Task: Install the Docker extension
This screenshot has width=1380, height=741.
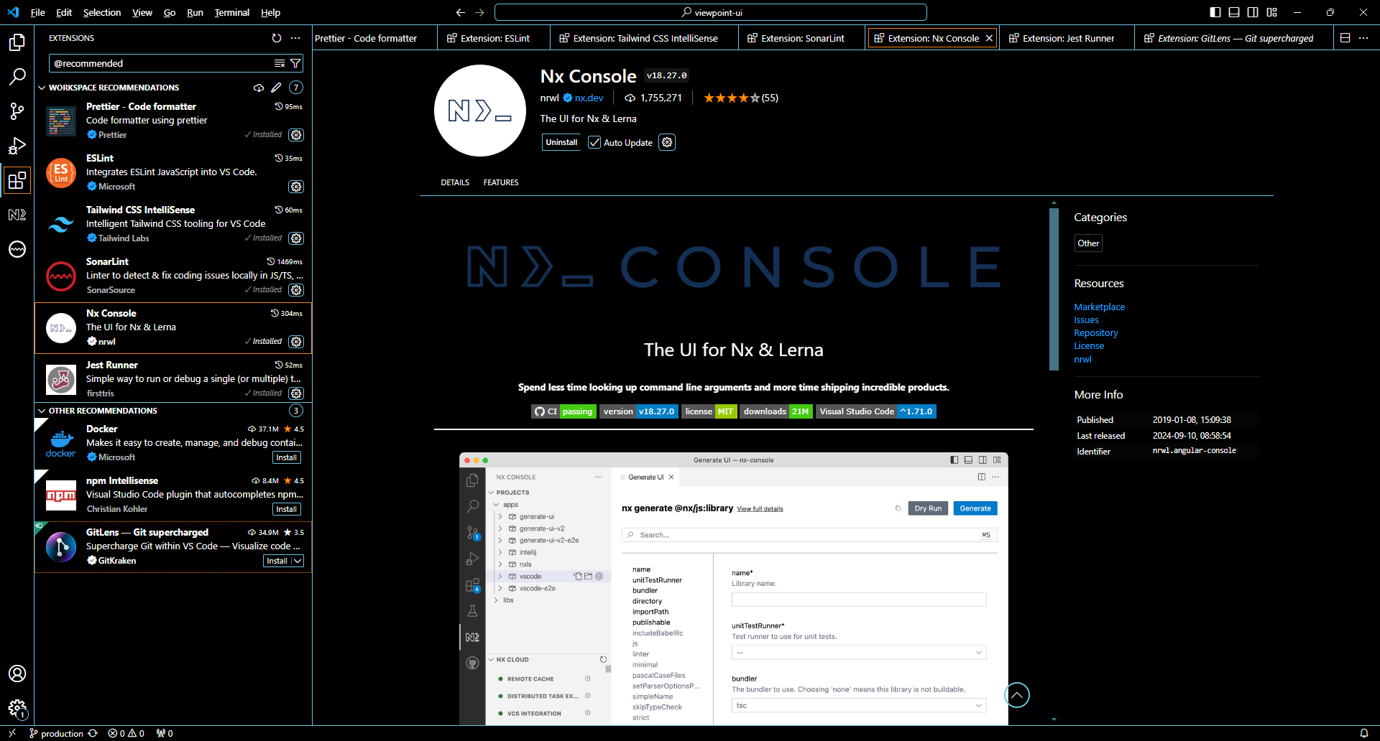Action: tap(287, 457)
